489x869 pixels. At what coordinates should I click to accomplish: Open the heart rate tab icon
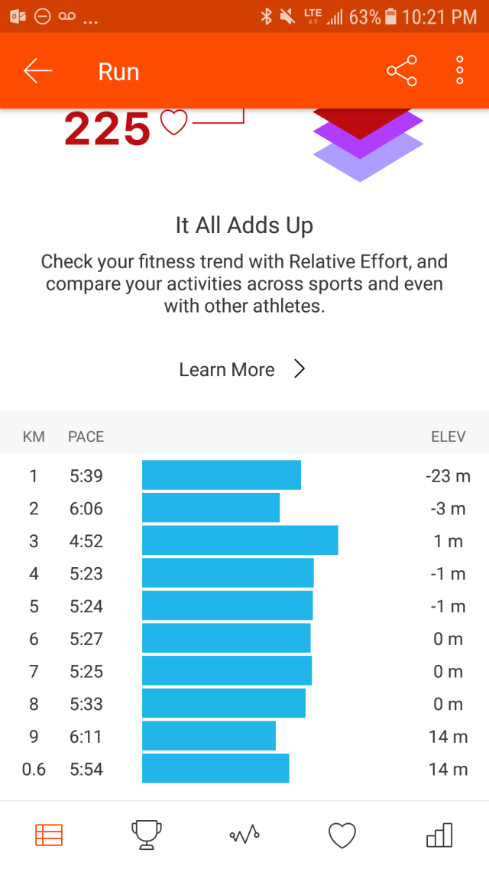point(342,835)
